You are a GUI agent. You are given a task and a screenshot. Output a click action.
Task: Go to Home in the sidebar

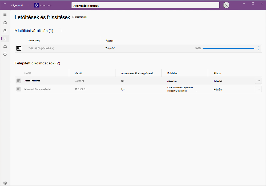pyautogui.click(x=5, y=23)
